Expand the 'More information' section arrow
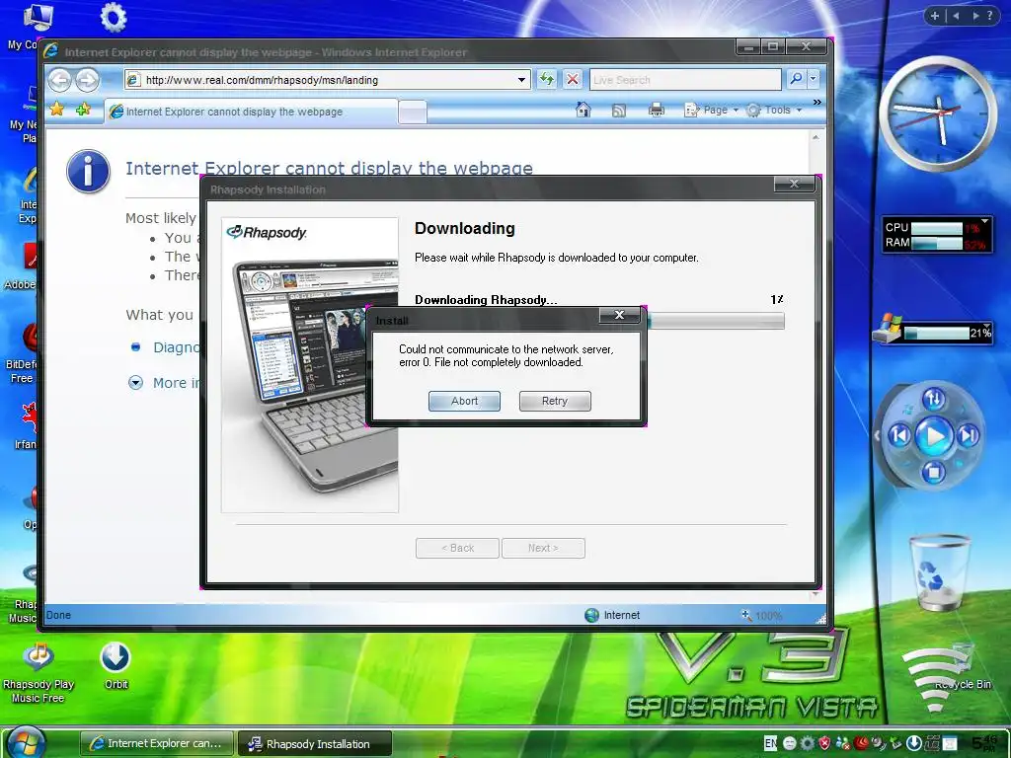The height and width of the screenshot is (758, 1011). tap(135, 383)
